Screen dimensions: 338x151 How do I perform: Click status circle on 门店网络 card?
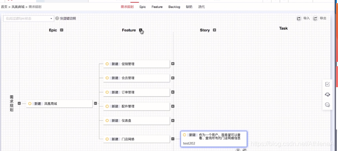107,139
